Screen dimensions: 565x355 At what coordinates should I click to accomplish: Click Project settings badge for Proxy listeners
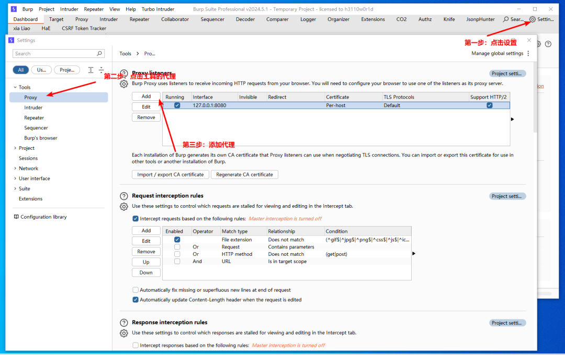pos(507,74)
